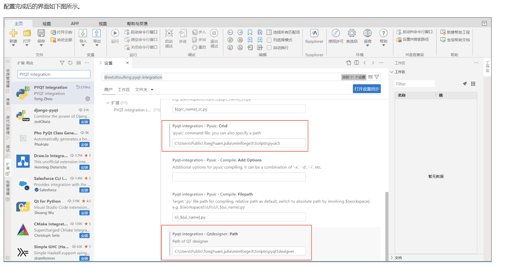Enable the 自动换行 checkbox
Image resolution: width=506 pixels, height=266 pixels.
pos(269,48)
